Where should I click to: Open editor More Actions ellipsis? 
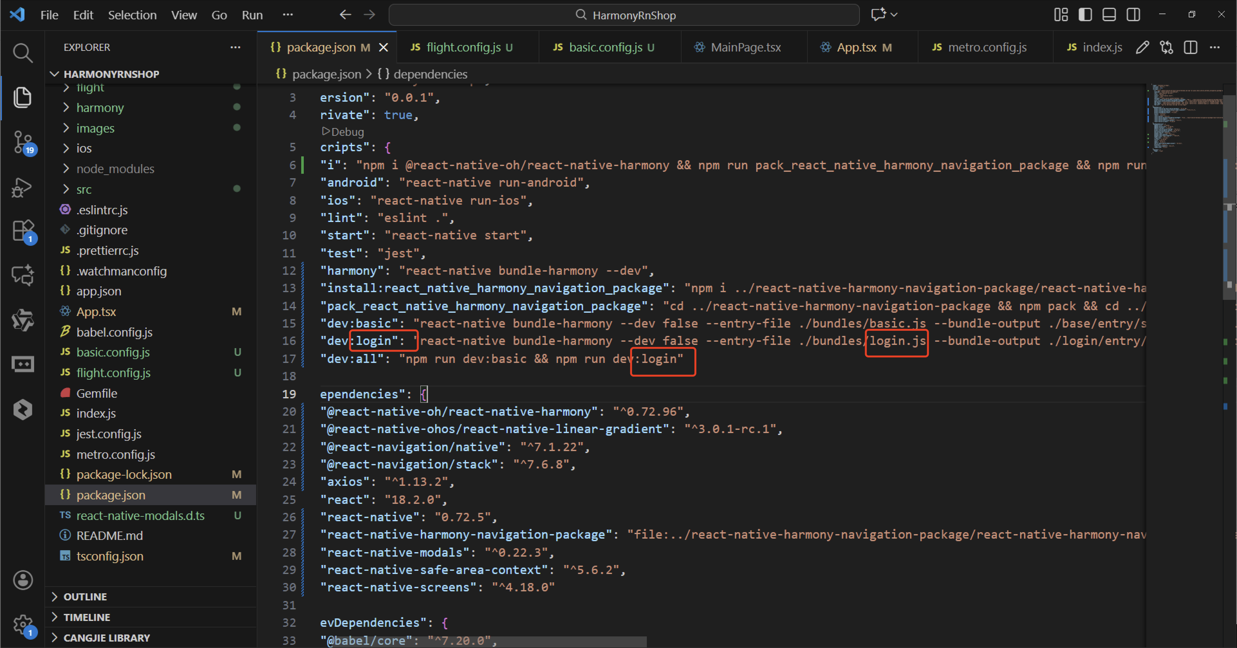pyautogui.click(x=1214, y=47)
